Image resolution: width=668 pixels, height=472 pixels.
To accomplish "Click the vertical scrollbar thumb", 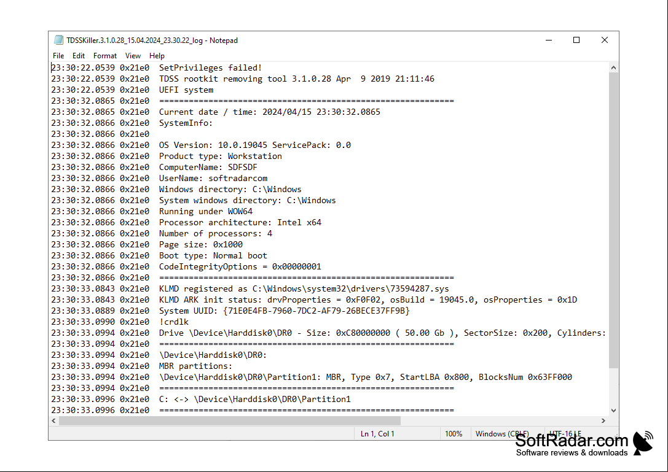I will point(613,220).
